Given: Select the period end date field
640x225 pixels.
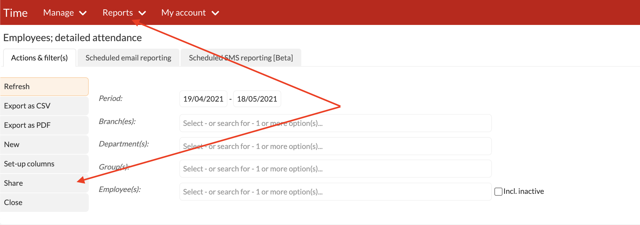Looking at the screenshot, I should [x=257, y=99].
